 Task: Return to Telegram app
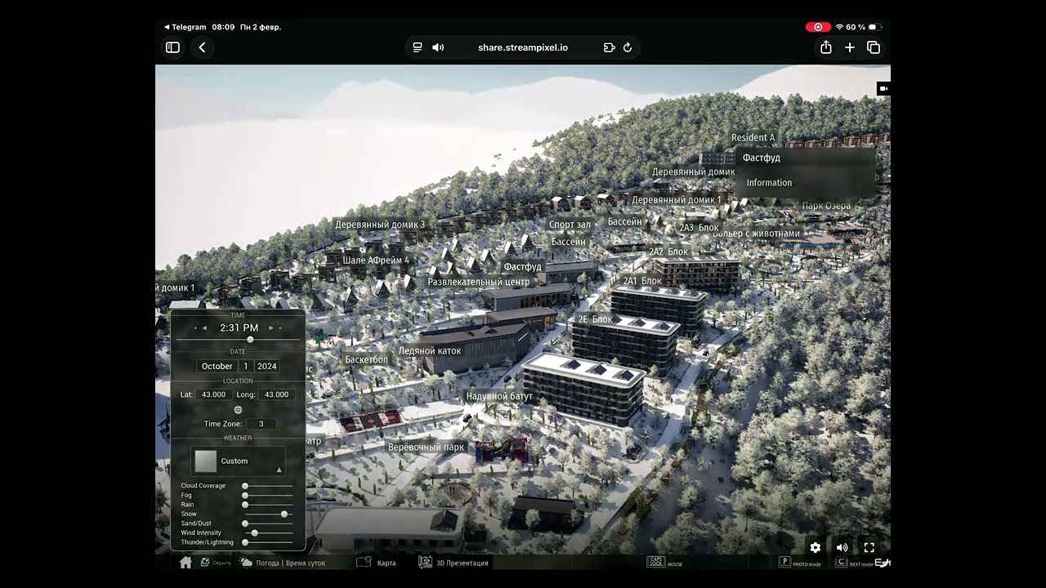pos(186,27)
